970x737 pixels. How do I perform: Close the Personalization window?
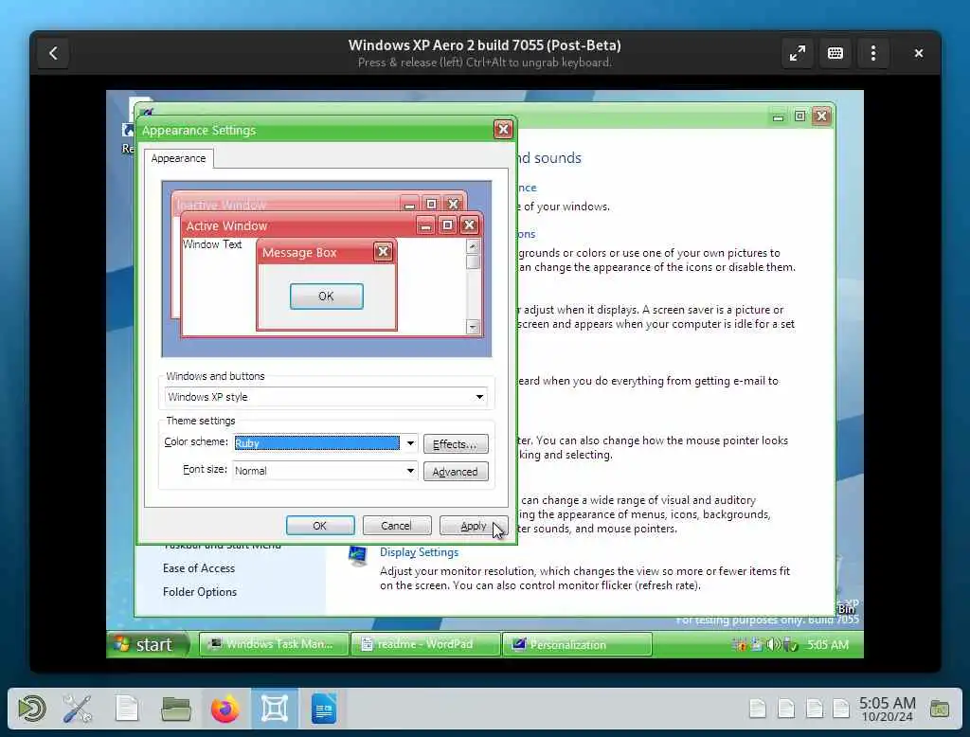(821, 117)
